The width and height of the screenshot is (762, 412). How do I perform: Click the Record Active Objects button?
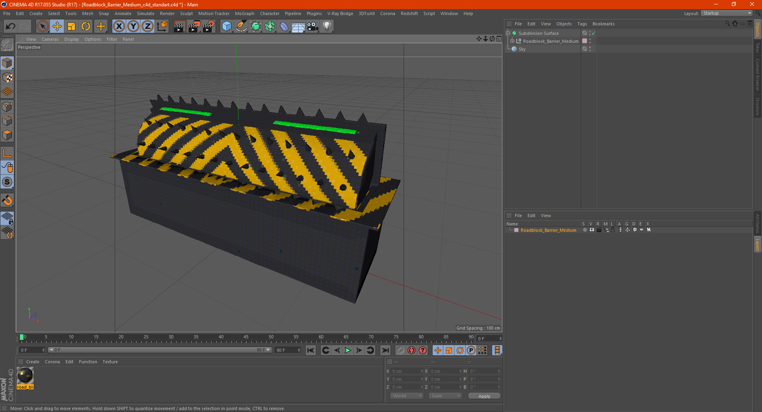400,350
